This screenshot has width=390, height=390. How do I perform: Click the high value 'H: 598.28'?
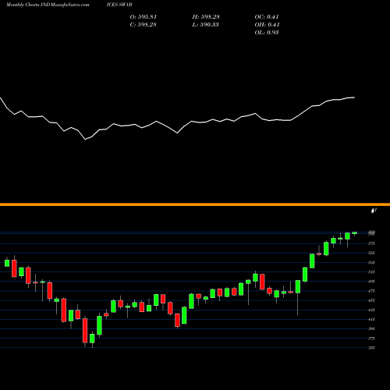206,17
